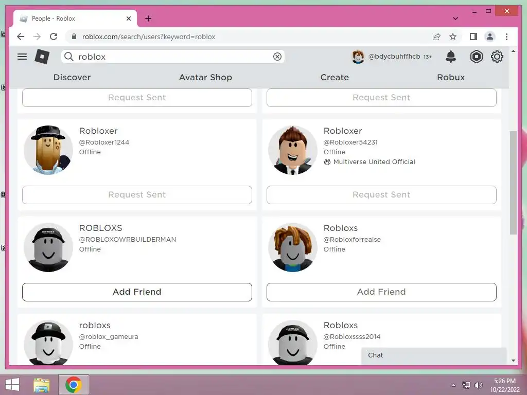Viewport: 527px width, 395px height.
Task: Open Windows Start menu
Action: [12, 385]
